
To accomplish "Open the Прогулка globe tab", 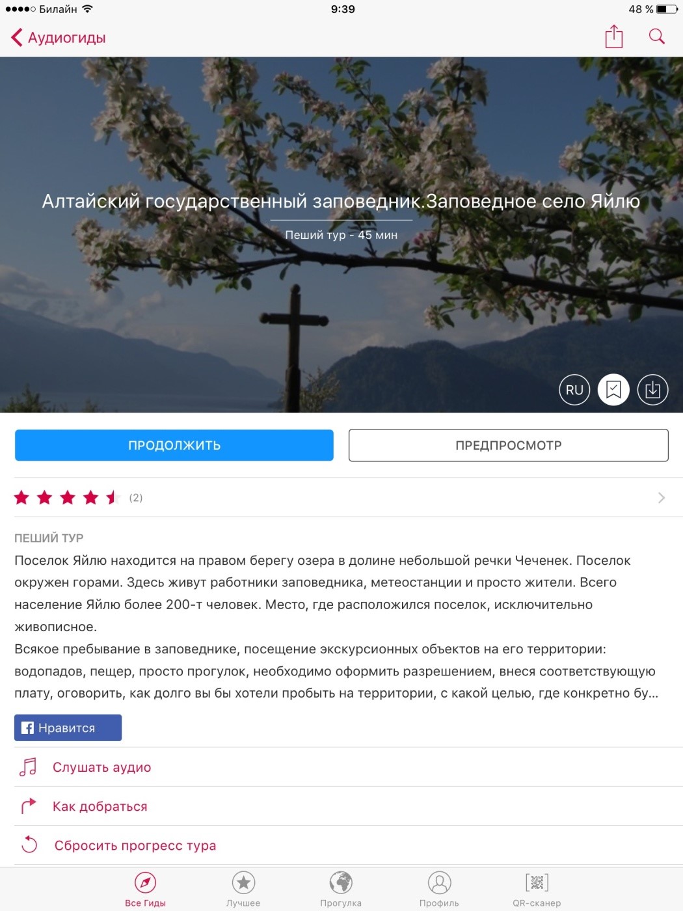I will tap(341, 890).
